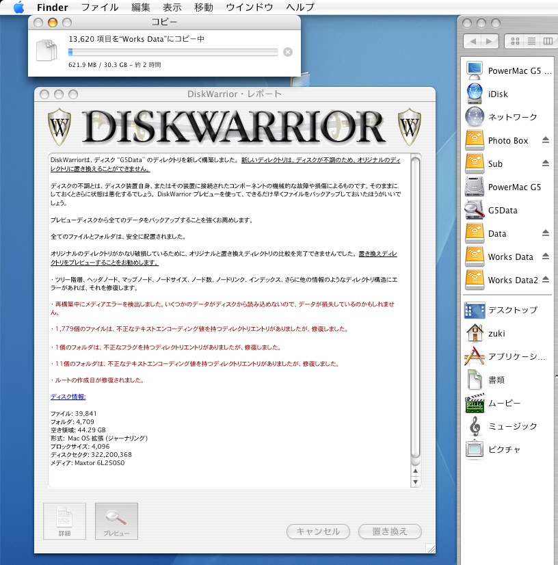Open the 編集 menu

coord(140,8)
